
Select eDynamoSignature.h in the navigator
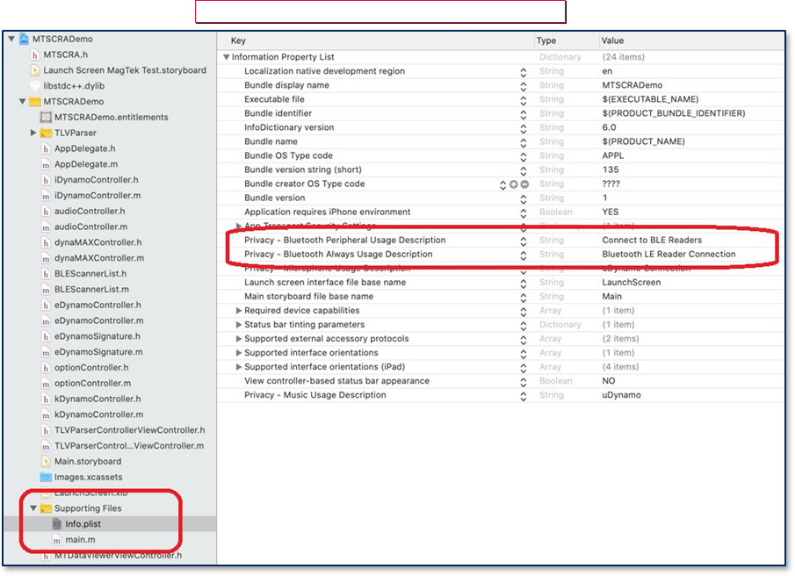(x=98, y=336)
